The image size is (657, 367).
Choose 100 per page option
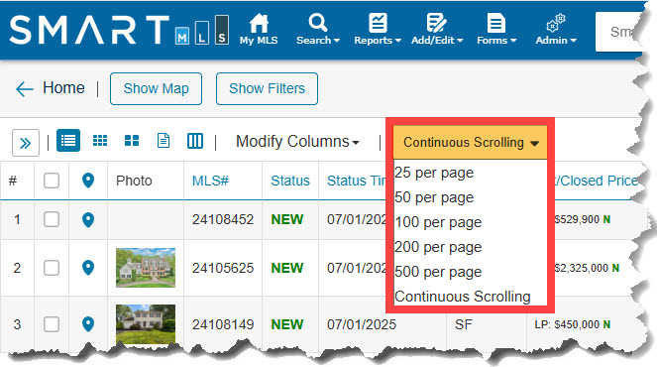438,222
